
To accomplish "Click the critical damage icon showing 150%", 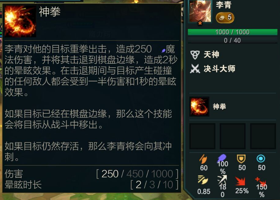I will coord(261,181).
